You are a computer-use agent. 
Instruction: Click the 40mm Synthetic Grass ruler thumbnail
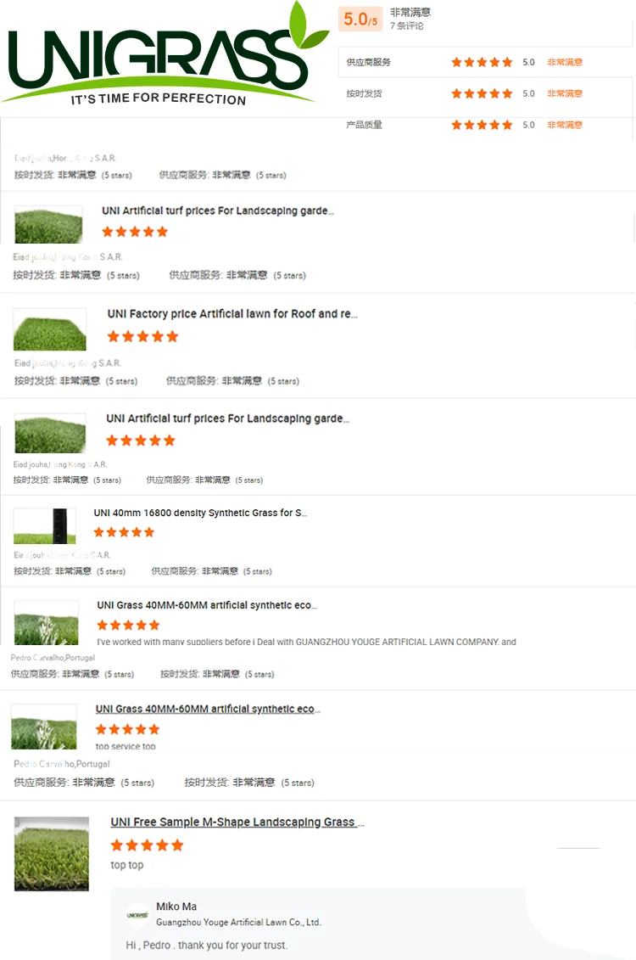45,526
